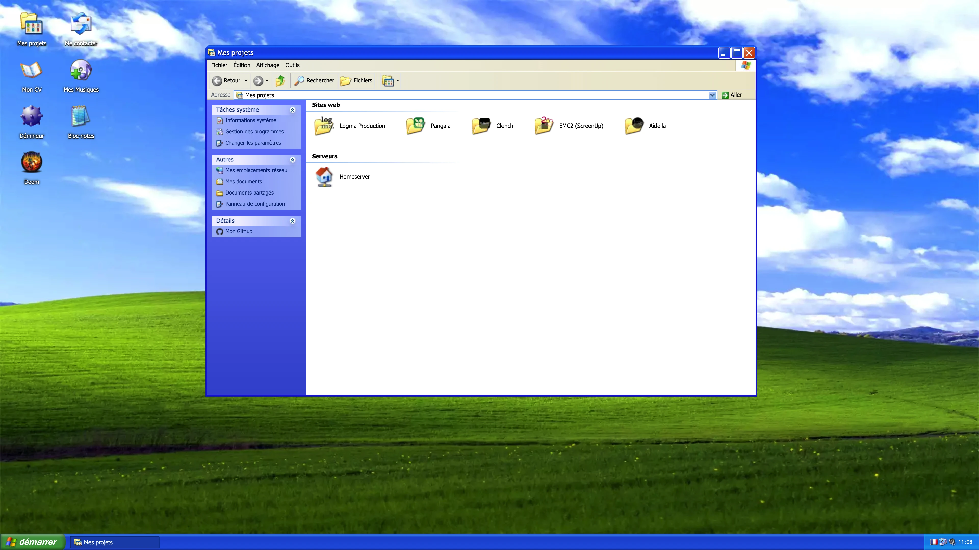
Task: Open the Homeserver server icon
Action: (x=324, y=177)
